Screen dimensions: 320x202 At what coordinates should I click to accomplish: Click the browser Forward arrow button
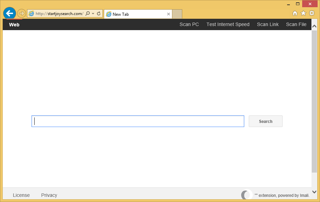point(22,13)
